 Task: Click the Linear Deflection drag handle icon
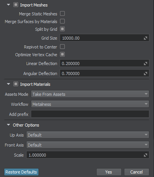point(146,63)
